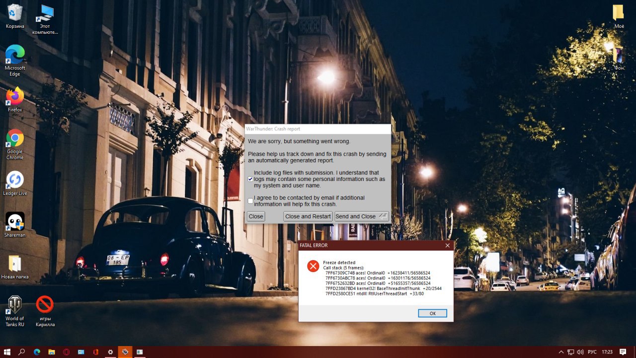Click the 'We are sorry, but something went wrong.' text
The height and width of the screenshot is (358, 636).
click(x=299, y=141)
